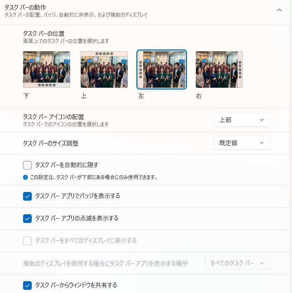Click the 上 label under the second thumbnail
This screenshot has height=293, width=292.
pyautogui.click(x=84, y=96)
